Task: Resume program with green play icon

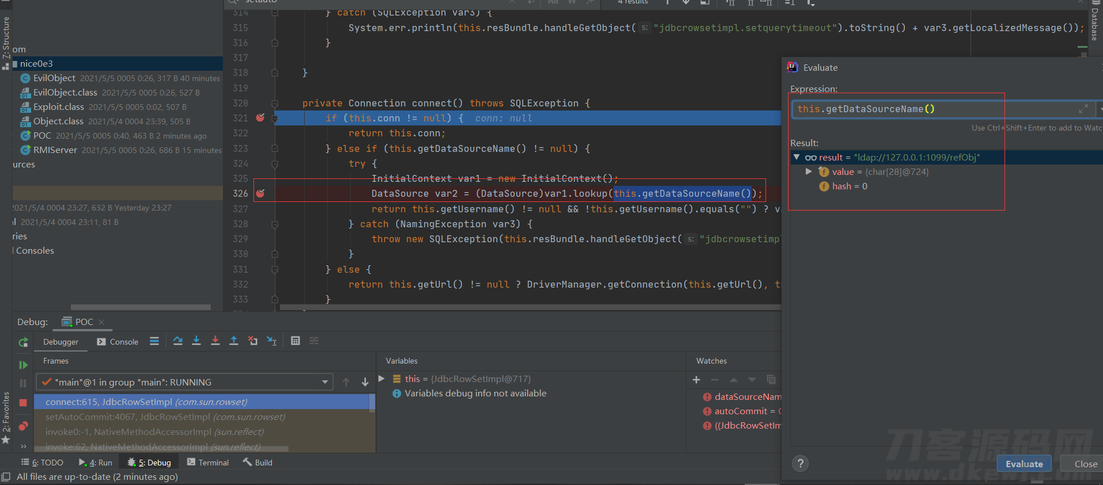Action: pos(23,365)
